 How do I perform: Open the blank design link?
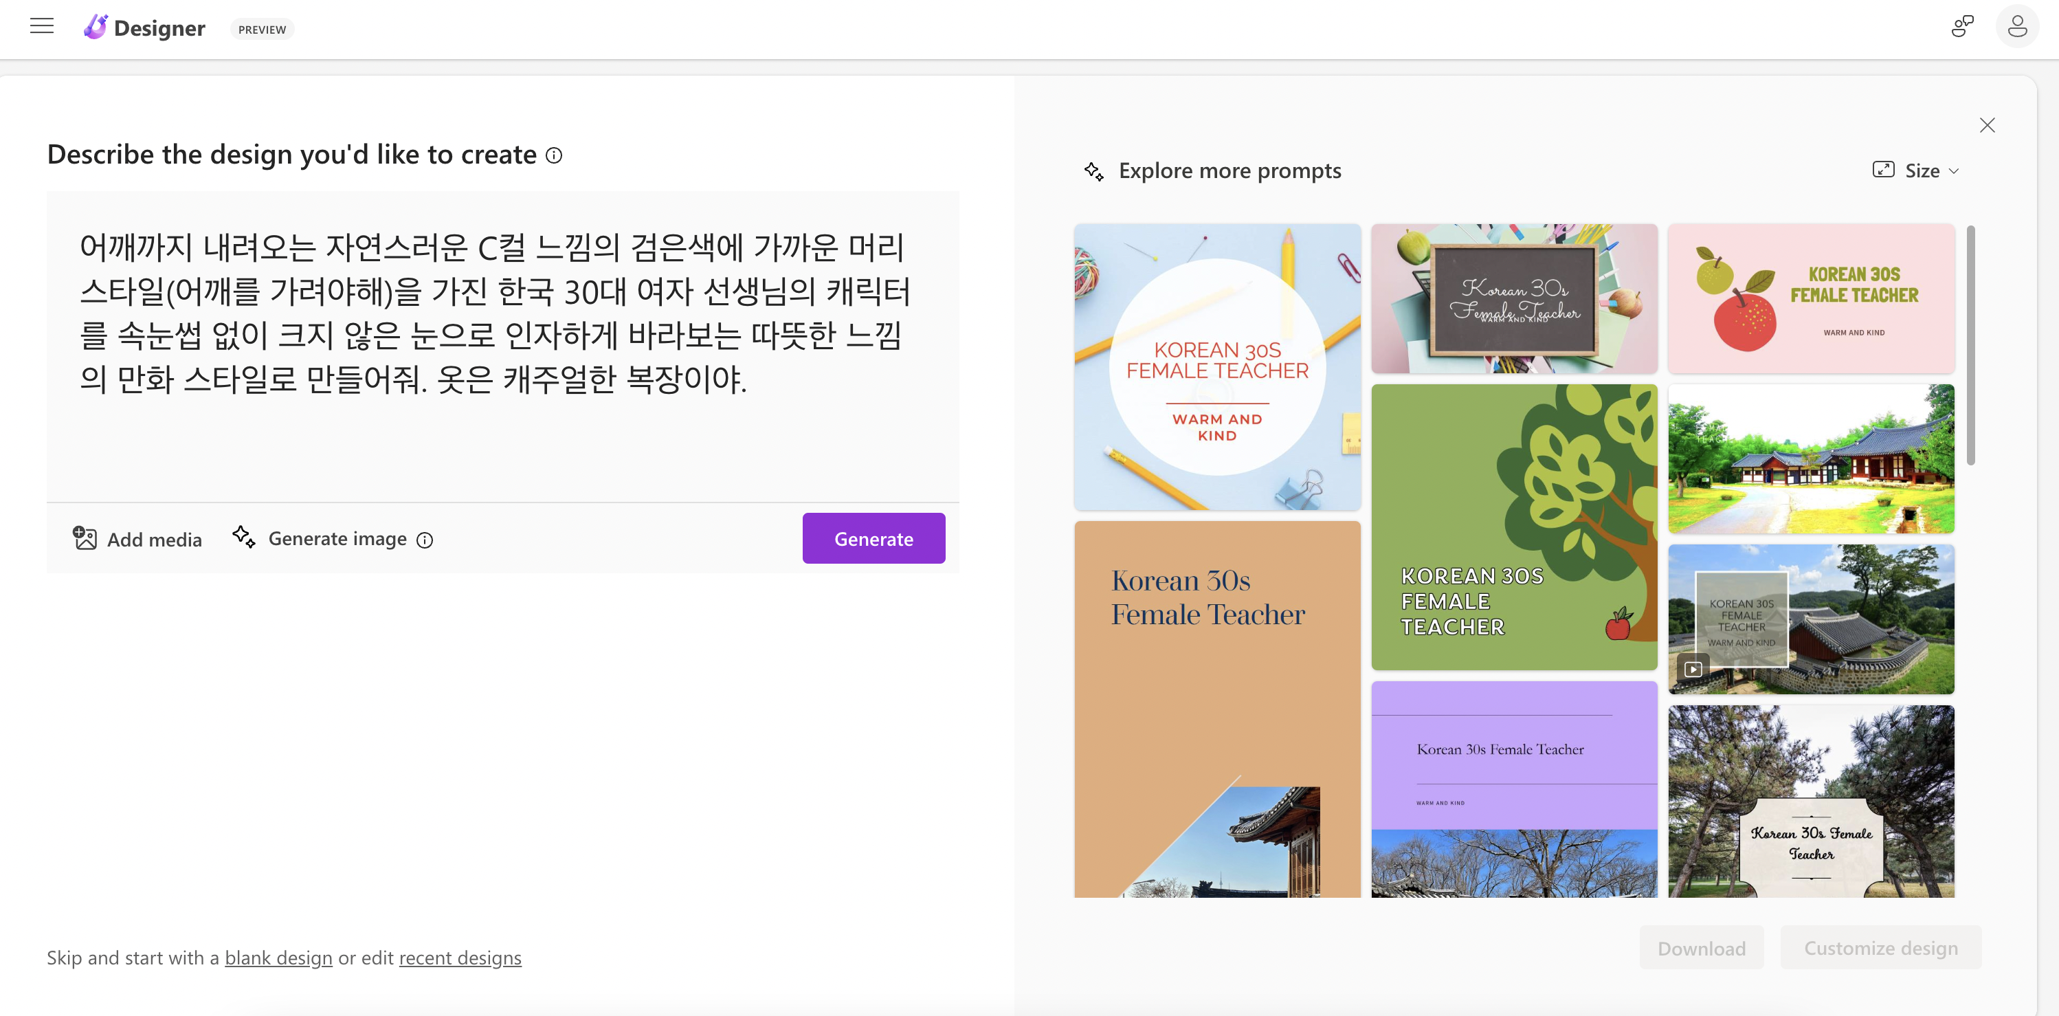pyautogui.click(x=278, y=957)
